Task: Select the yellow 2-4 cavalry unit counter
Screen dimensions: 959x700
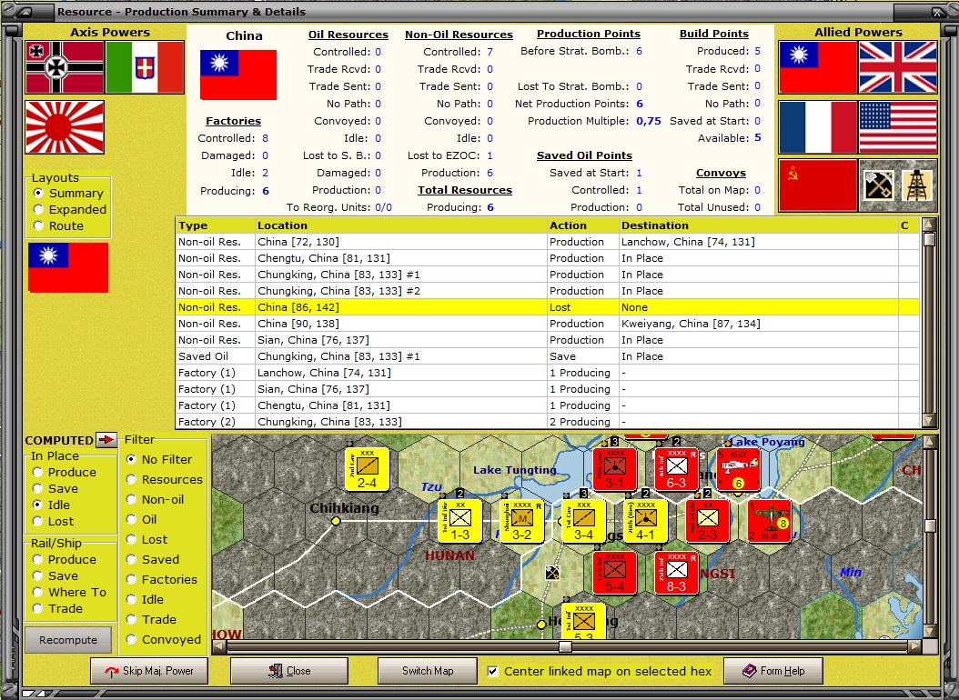Action: click(x=367, y=468)
